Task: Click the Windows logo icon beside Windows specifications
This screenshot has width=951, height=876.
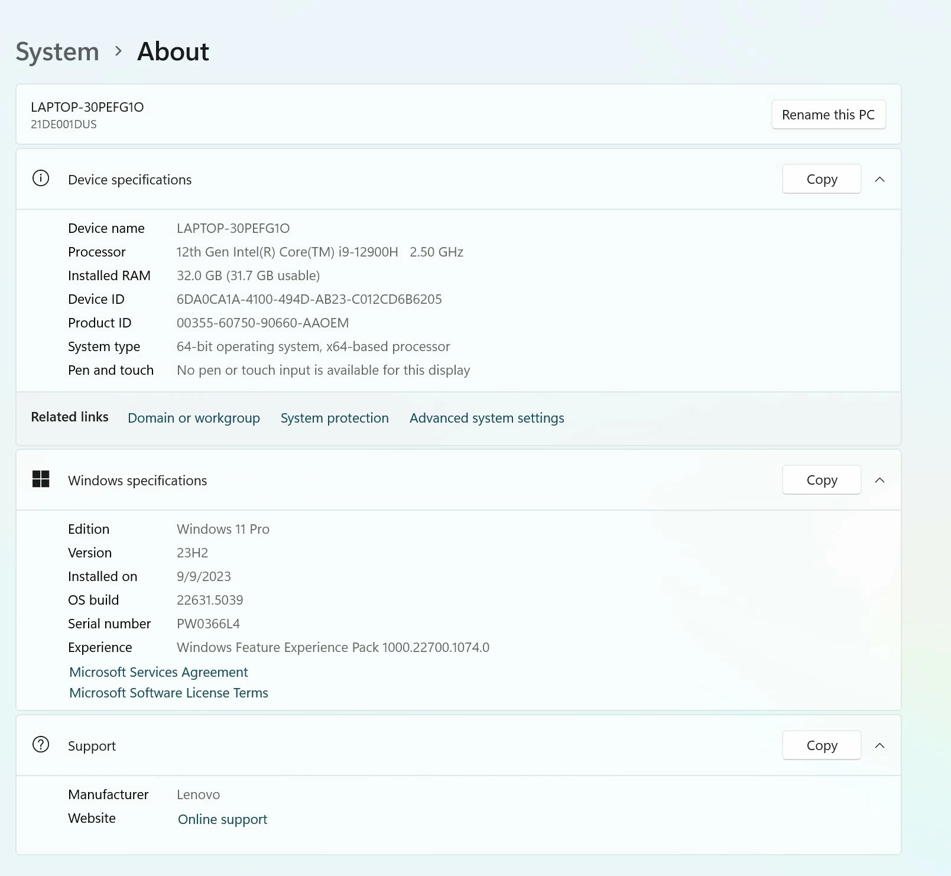Action: [41, 479]
